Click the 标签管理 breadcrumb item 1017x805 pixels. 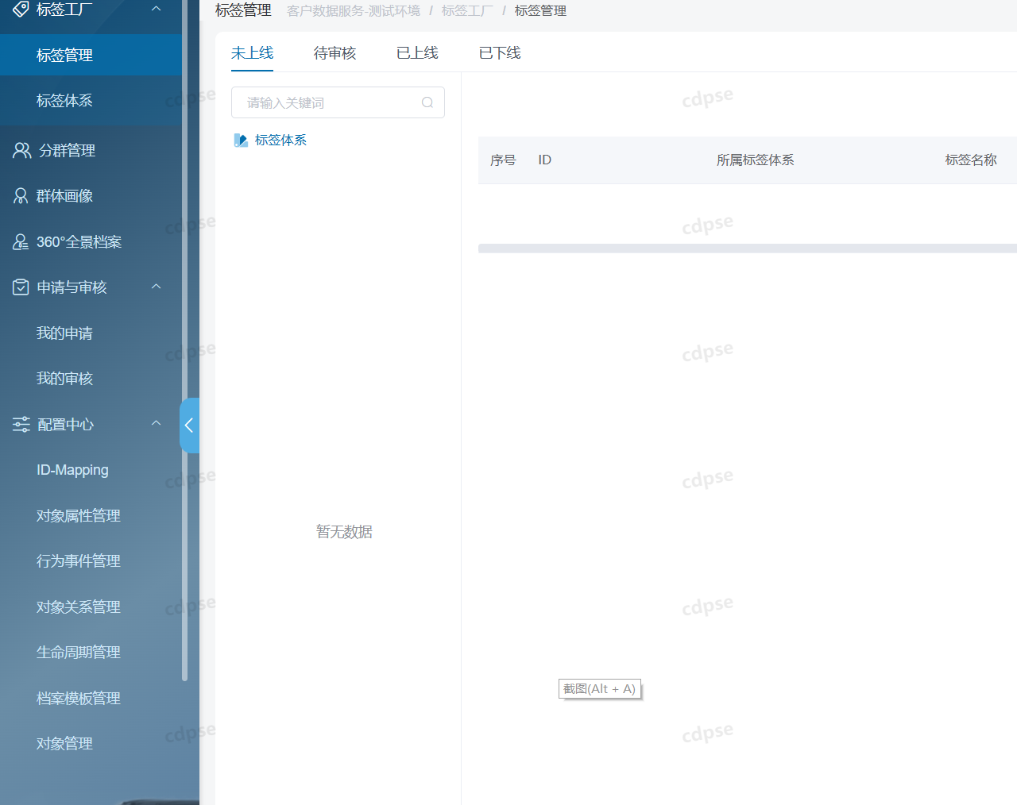click(x=540, y=11)
